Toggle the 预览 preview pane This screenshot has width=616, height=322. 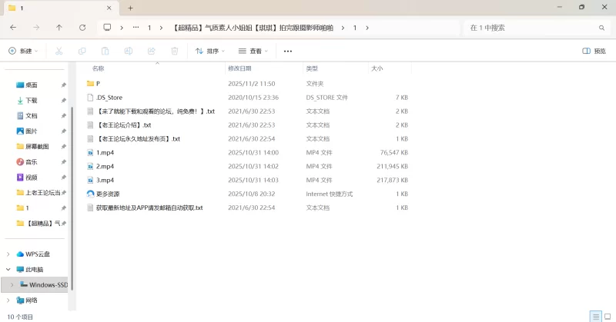click(x=594, y=51)
